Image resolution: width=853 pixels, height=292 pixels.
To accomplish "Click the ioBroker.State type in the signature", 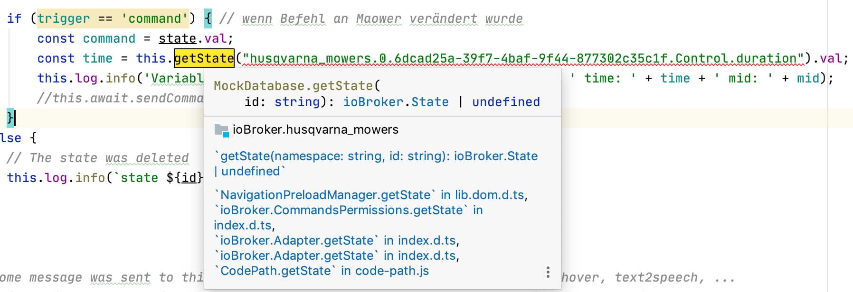I will [396, 102].
